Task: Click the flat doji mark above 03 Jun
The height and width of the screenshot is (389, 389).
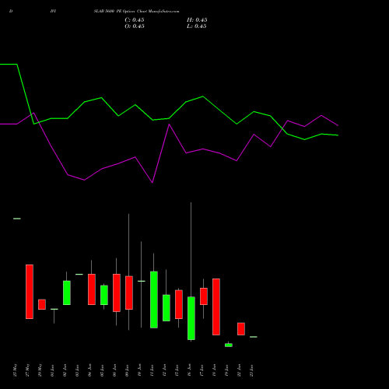Action: 79,274
